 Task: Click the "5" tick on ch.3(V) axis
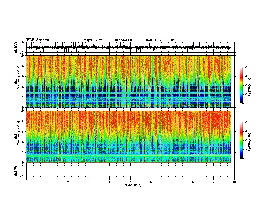tap(23, 166)
